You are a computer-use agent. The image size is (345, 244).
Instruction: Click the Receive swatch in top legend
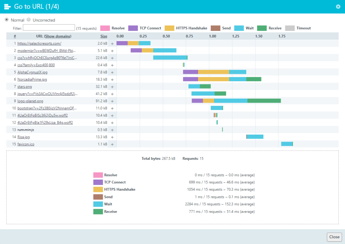262,28
